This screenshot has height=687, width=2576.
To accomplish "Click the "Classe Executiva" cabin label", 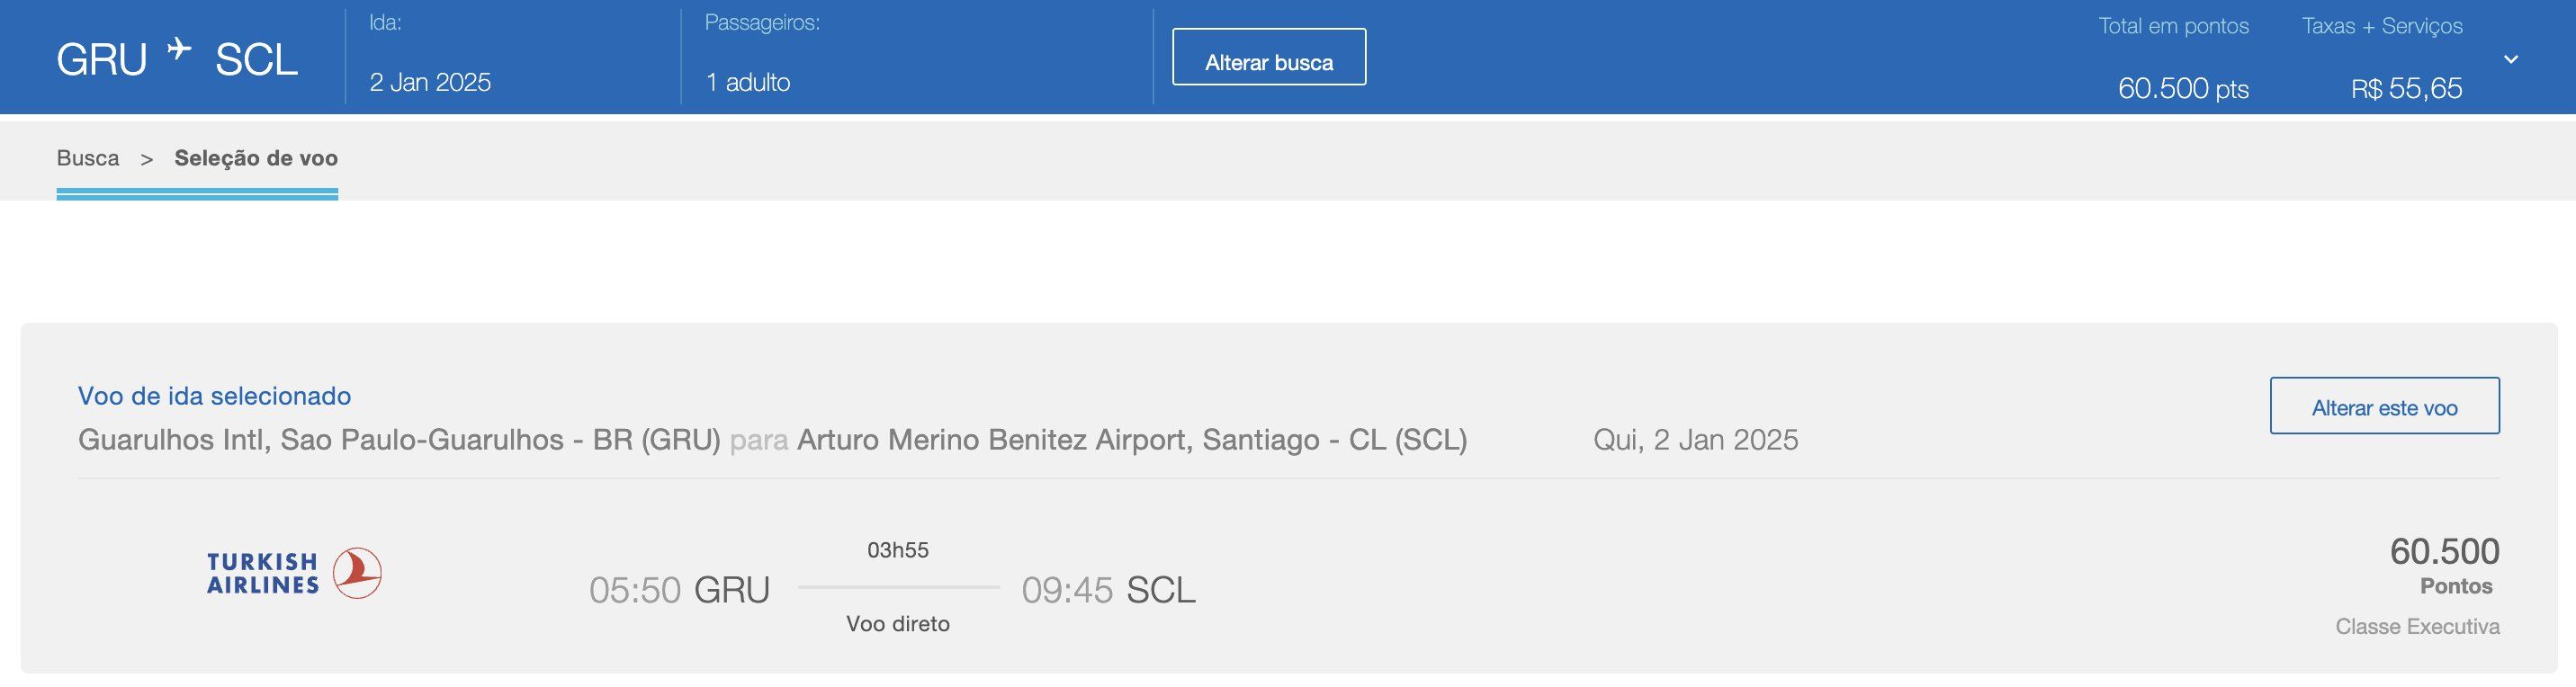I will [x=2417, y=627].
